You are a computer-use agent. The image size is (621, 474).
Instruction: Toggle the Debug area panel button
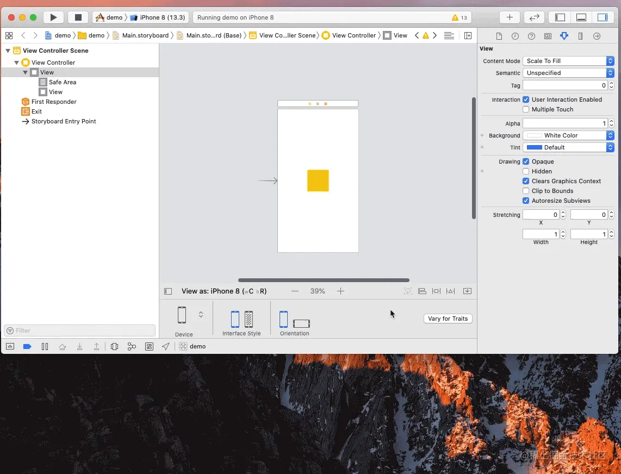pyautogui.click(x=581, y=17)
